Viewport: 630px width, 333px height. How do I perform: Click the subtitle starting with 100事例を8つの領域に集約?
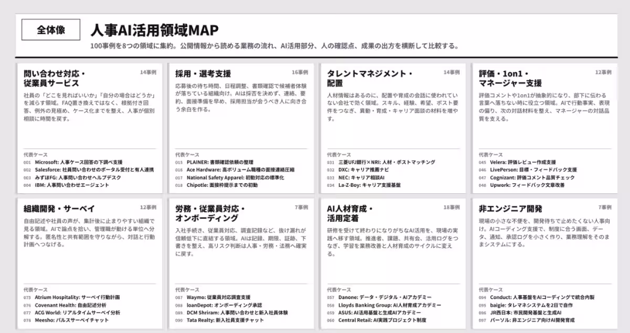275,46
